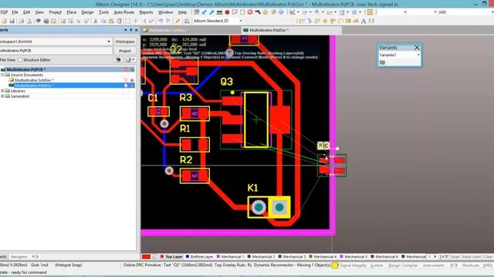Screen dimensions: 494x277
Task: Click the icon below Variante1 in Variants panel
Action: point(383,62)
